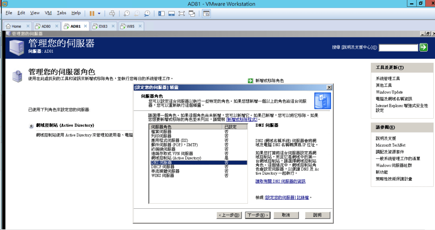Switch to Unity mode icon
435x230 pixels.
[x=192, y=13]
